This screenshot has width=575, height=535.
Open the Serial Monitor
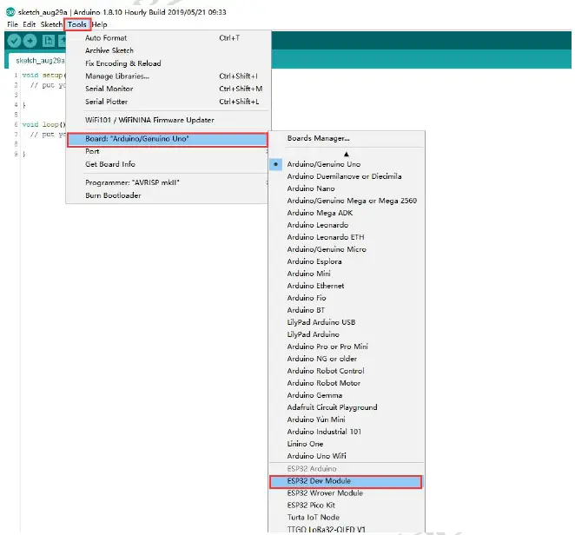tap(168, 89)
